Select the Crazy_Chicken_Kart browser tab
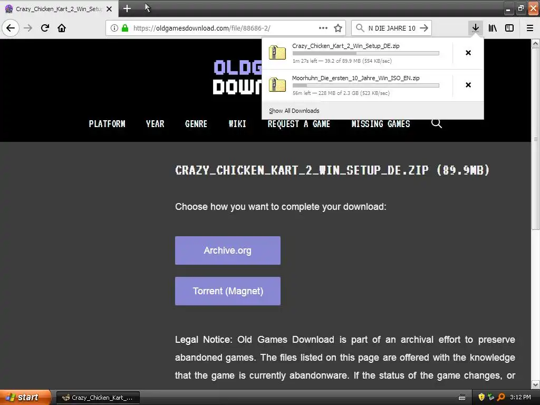The height and width of the screenshot is (405, 540). click(x=59, y=9)
